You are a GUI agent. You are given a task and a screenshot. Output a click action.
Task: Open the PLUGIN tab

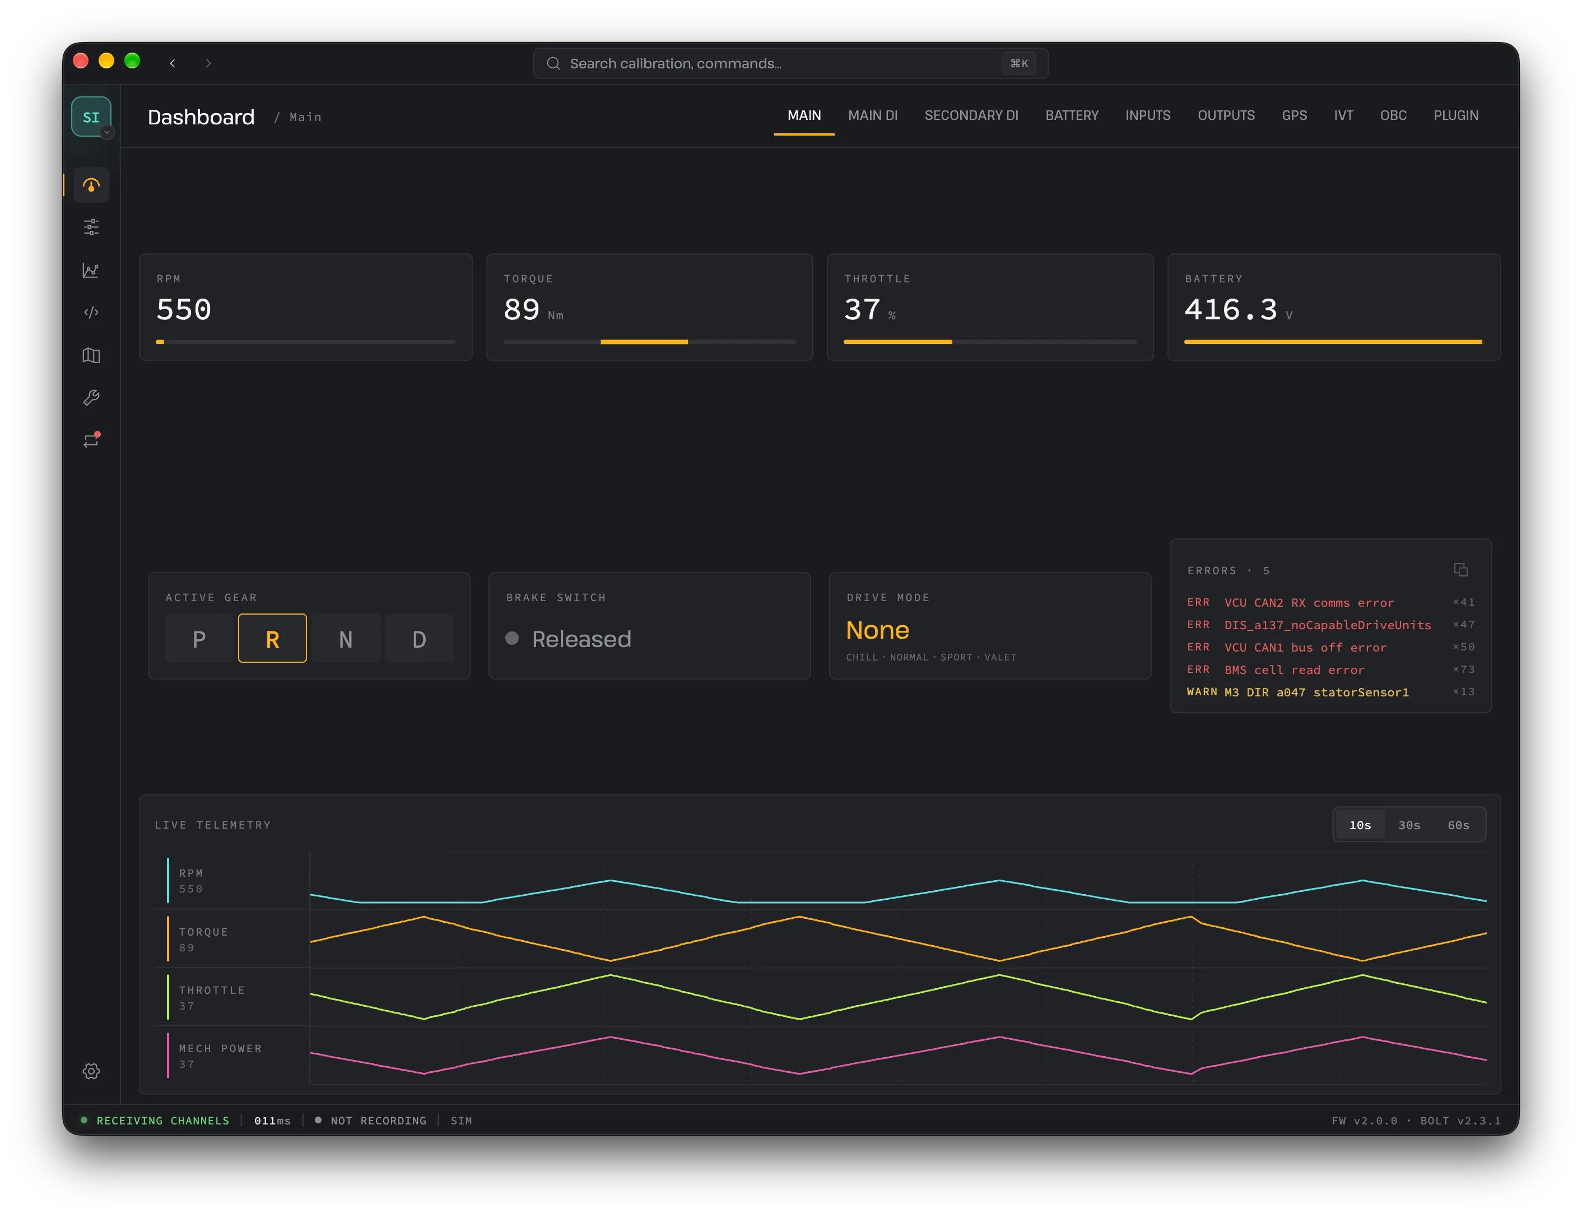click(x=1455, y=116)
